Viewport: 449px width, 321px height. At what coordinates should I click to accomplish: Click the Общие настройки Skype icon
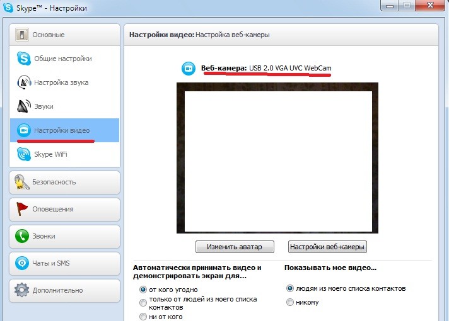coord(24,59)
